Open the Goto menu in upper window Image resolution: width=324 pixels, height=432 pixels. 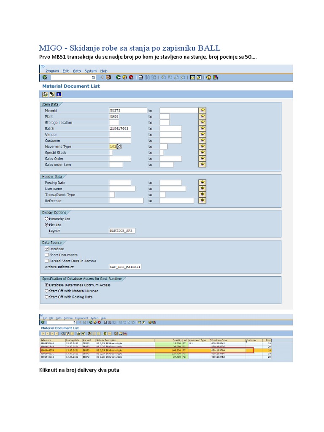click(x=76, y=71)
